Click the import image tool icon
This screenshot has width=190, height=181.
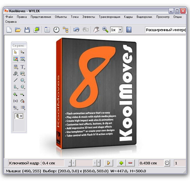point(16,59)
